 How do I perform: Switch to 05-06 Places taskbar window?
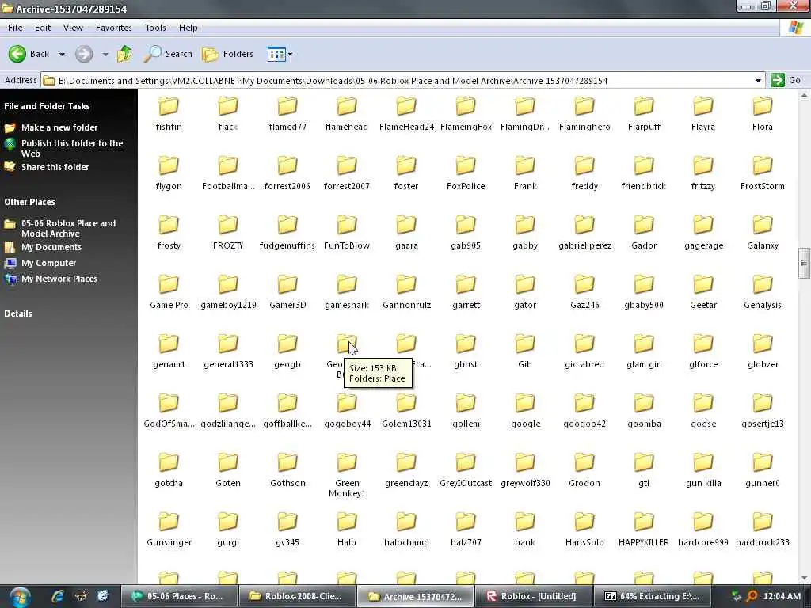tap(179, 596)
